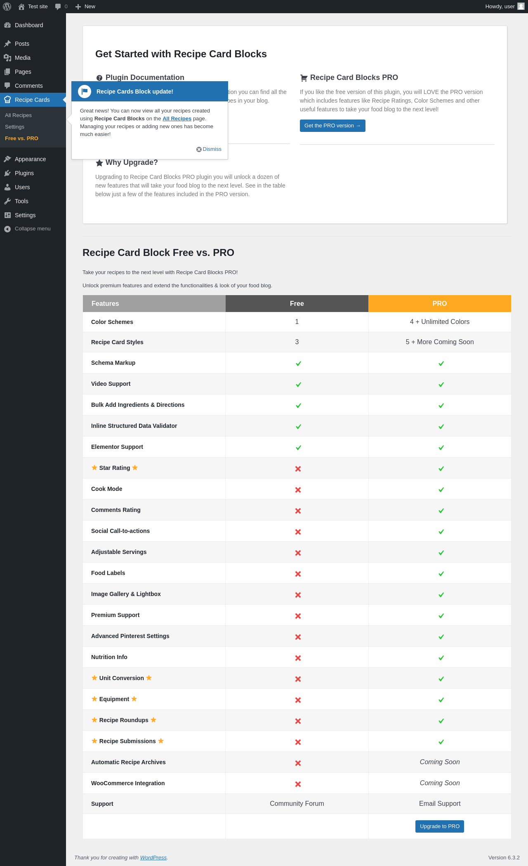Click the Cook Mode row label
This screenshot has width=528, height=866.
107,489
